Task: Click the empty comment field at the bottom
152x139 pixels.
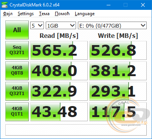Action: 76,130
